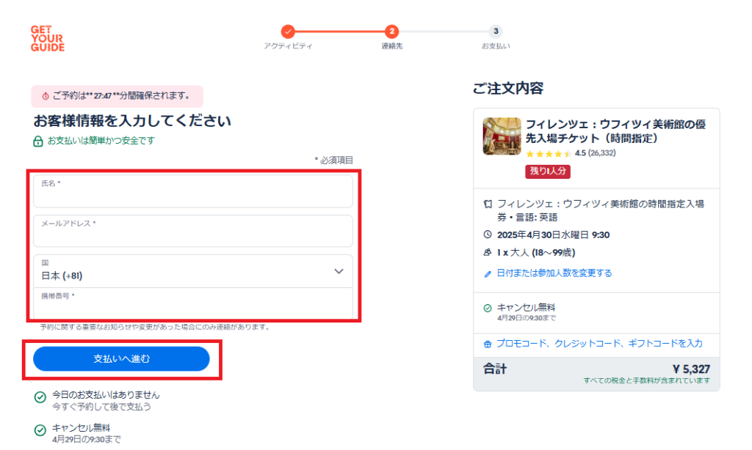Click the gift icon beside プロモコード
752x450 pixels.
[x=488, y=344]
